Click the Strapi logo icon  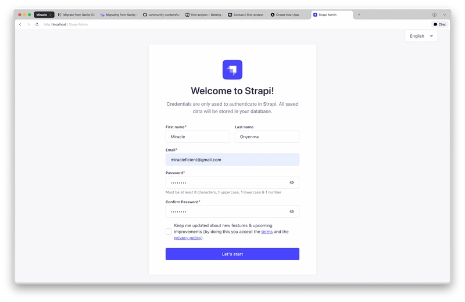(232, 70)
